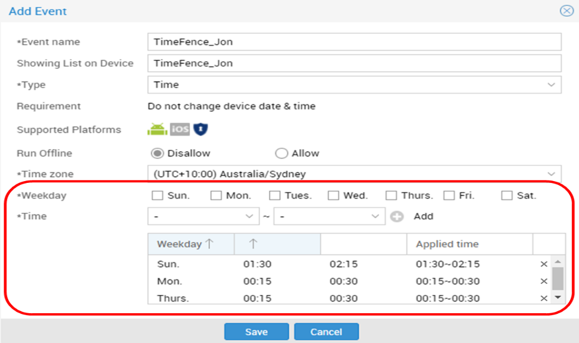This screenshot has height=343, width=579.
Task: Sort by the Weekday column arrow
Action: tap(209, 244)
